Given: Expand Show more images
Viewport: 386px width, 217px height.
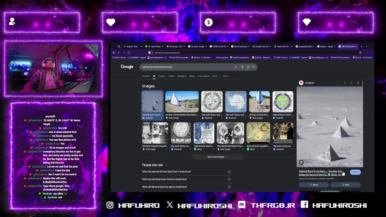Looking at the screenshot, I should (x=217, y=157).
